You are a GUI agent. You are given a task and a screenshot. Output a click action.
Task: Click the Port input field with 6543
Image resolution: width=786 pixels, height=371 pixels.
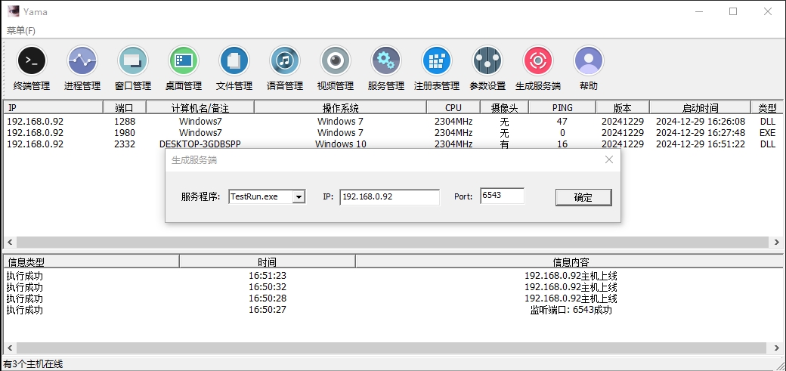pos(502,196)
